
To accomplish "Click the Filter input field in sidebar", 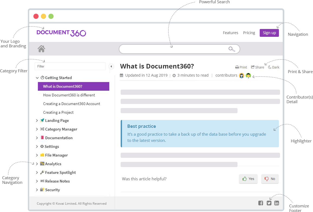I will point(70,66).
